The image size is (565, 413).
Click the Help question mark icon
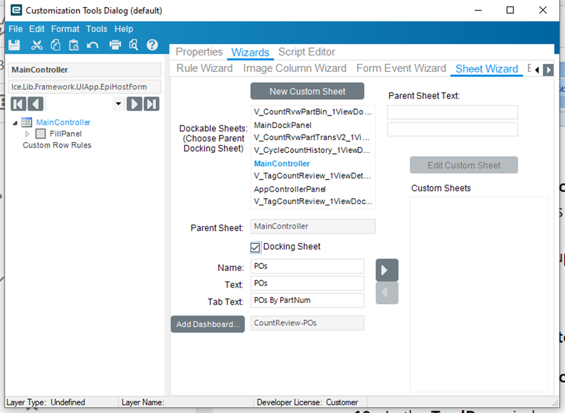point(152,45)
